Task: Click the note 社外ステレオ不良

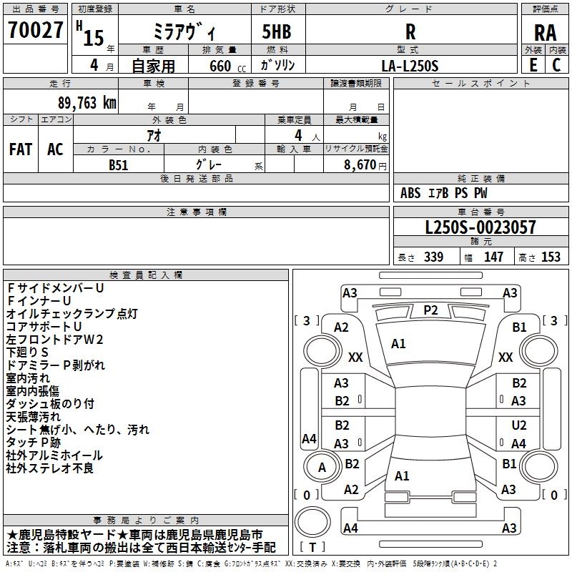Action: pos(49,468)
